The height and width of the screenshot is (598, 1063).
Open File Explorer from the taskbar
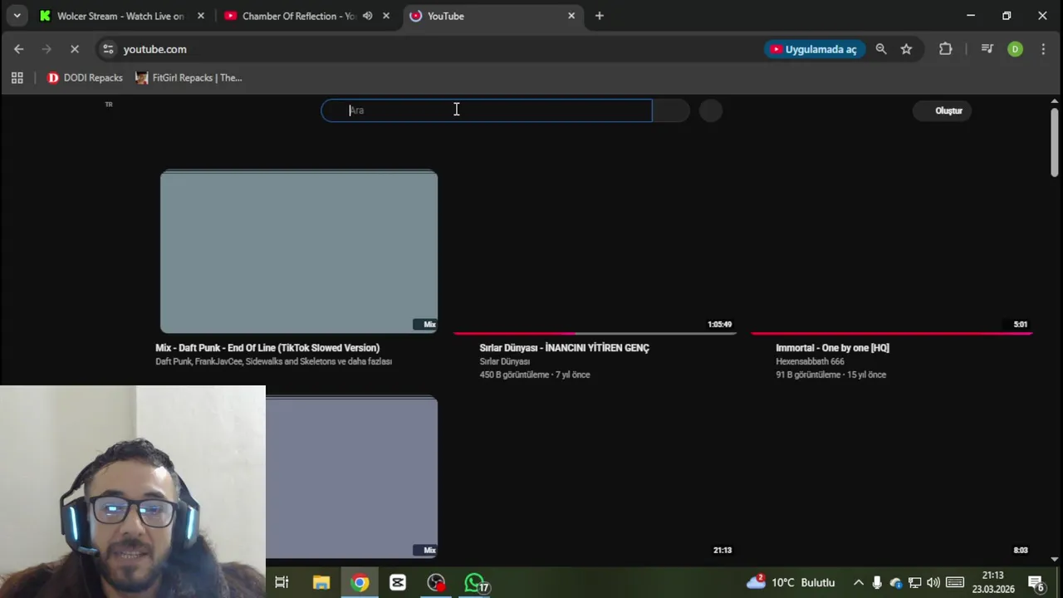coord(321,583)
